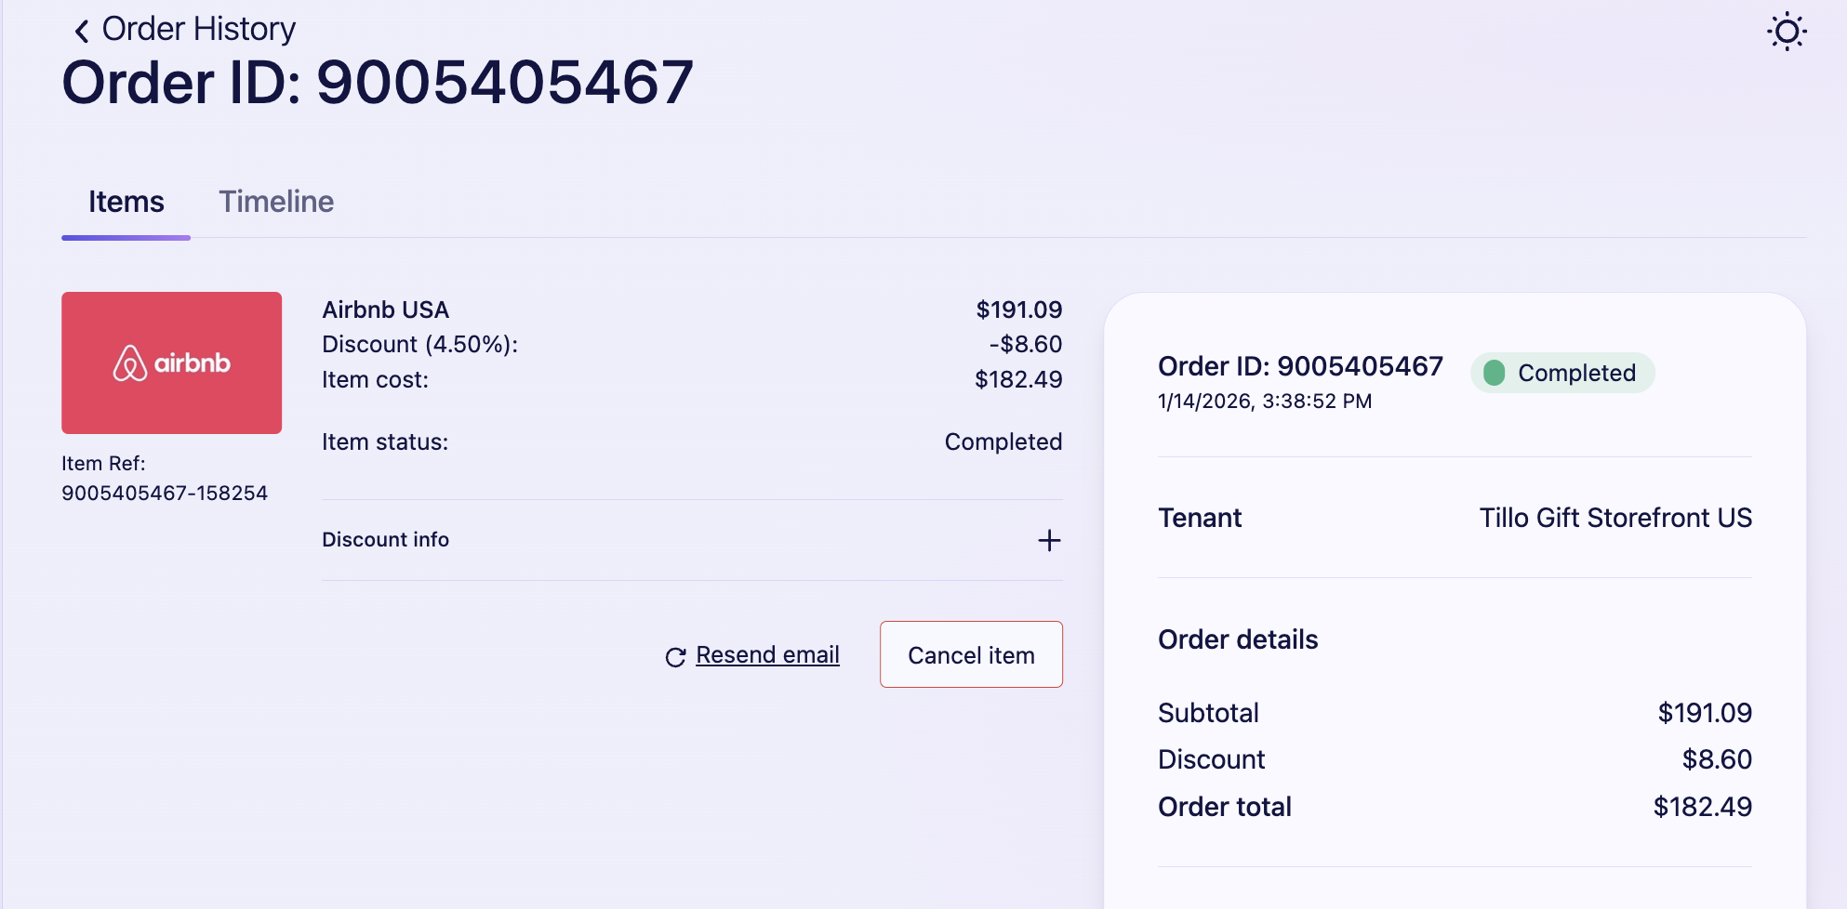Click the Order total amount $182.49
1847x909 pixels.
tap(1702, 807)
